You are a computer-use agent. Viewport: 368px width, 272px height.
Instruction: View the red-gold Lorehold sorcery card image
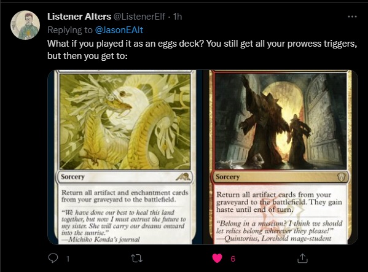point(280,157)
